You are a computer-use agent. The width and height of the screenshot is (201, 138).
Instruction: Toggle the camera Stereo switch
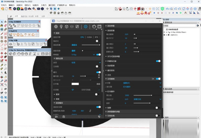click(x=97, y=66)
